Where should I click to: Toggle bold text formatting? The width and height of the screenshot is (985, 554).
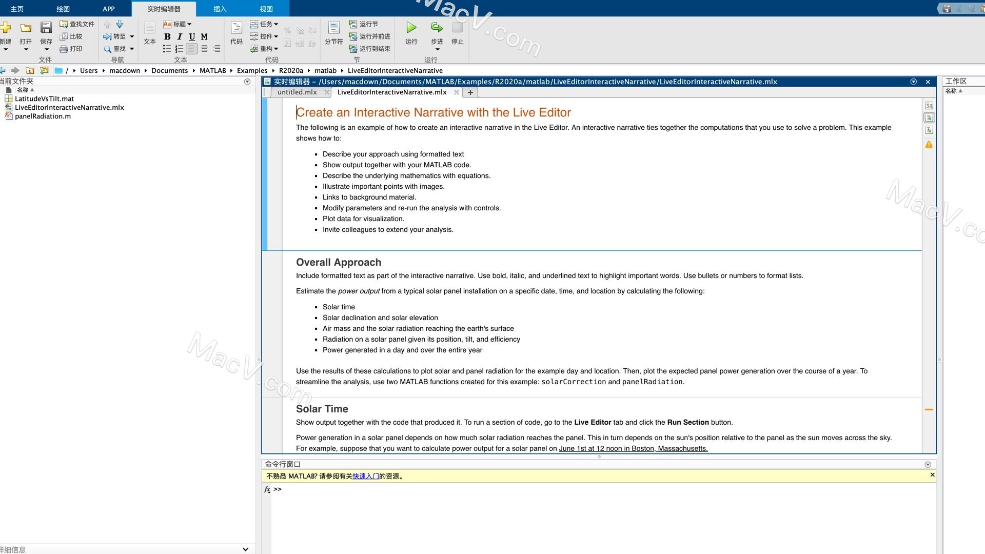[x=167, y=36]
